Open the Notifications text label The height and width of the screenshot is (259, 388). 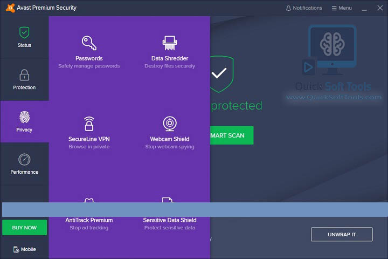point(307,8)
